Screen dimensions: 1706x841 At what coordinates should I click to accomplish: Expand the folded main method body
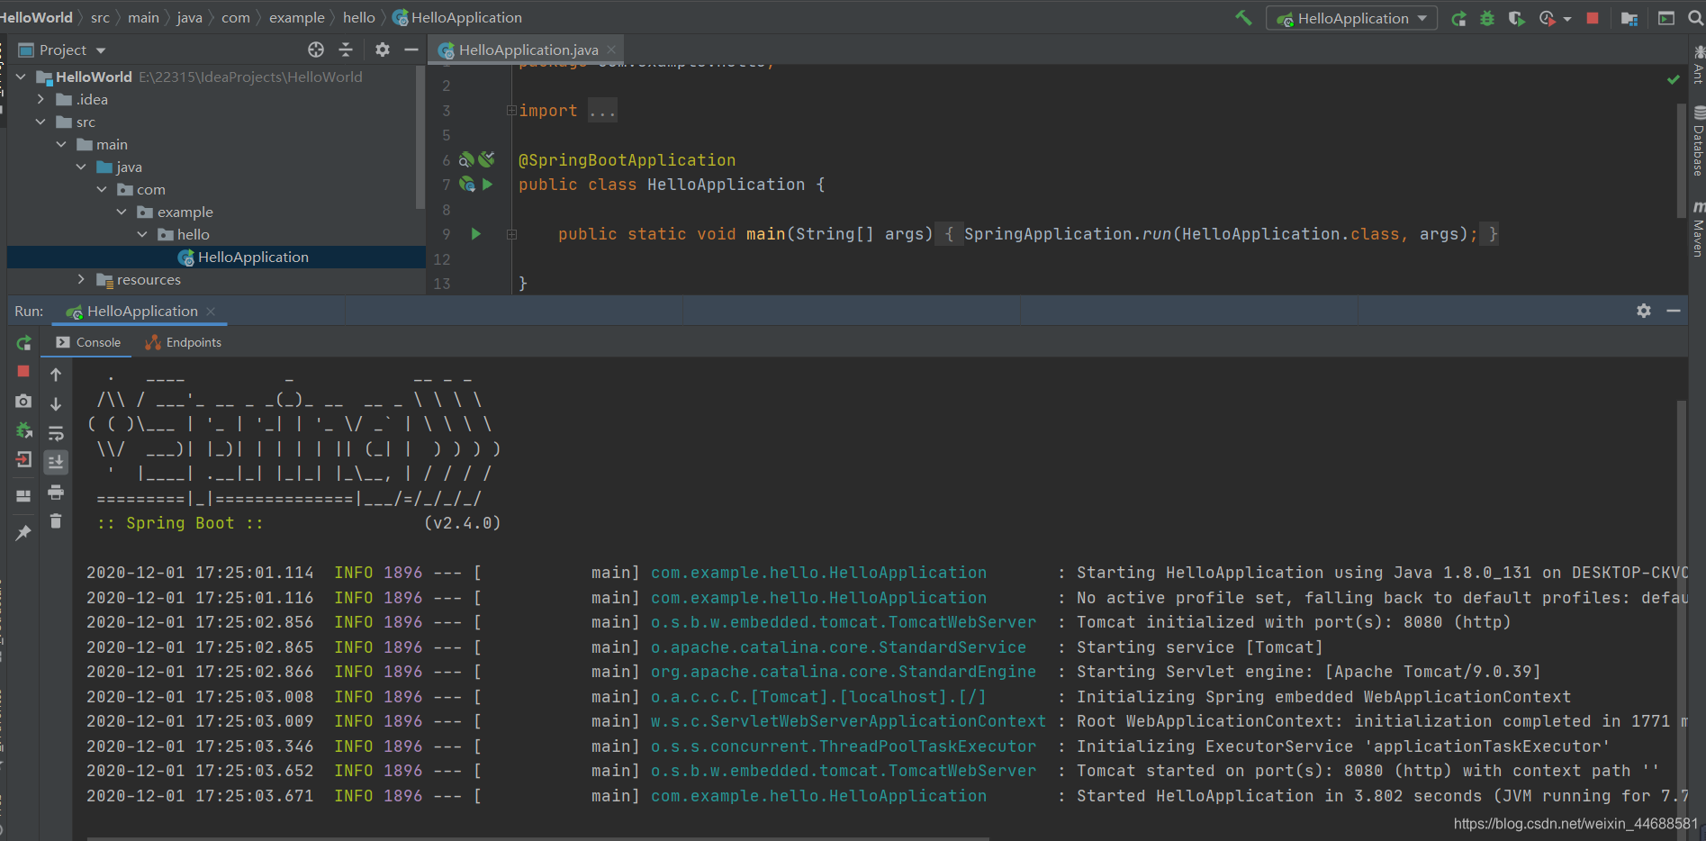coord(511,234)
